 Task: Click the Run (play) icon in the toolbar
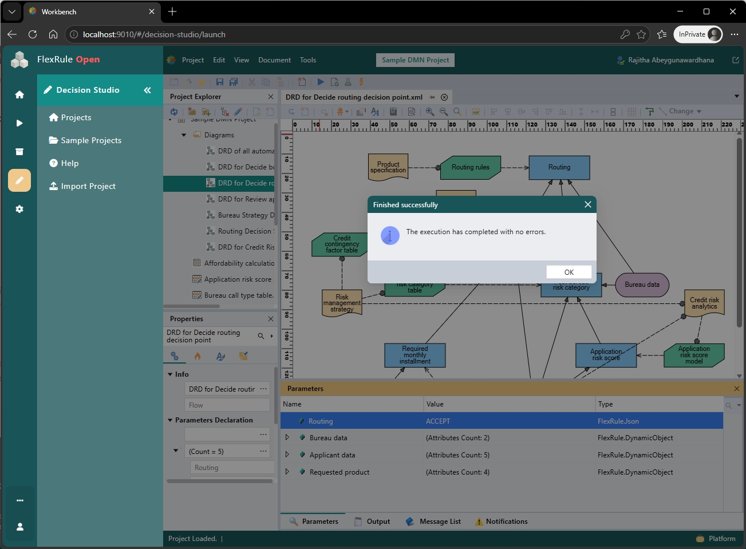click(x=321, y=82)
